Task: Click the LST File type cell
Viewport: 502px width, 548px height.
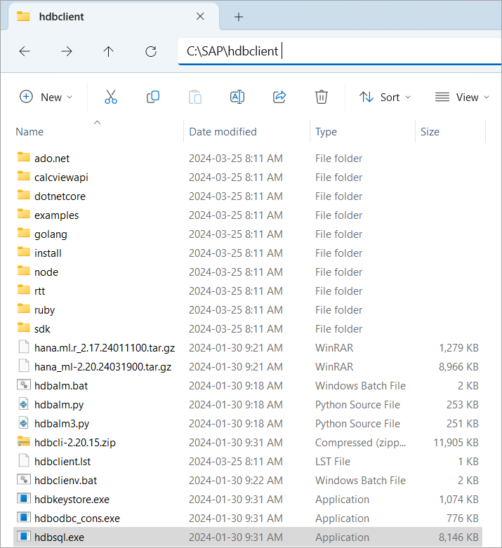Action: coord(332,461)
